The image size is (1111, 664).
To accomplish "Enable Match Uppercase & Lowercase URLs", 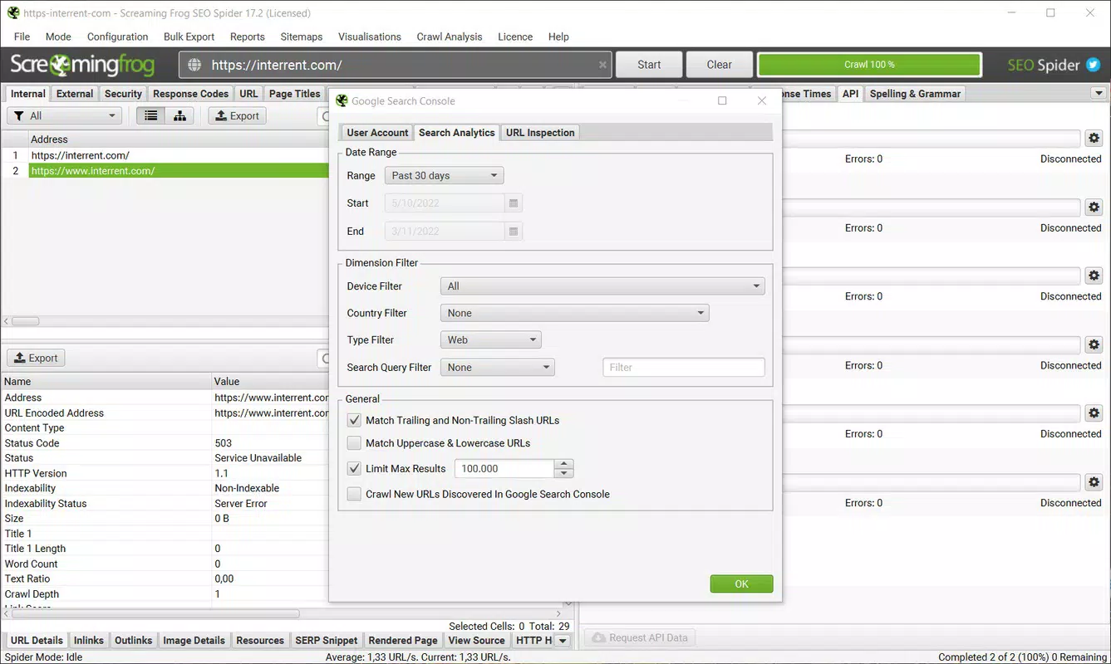I will (x=355, y=443).
